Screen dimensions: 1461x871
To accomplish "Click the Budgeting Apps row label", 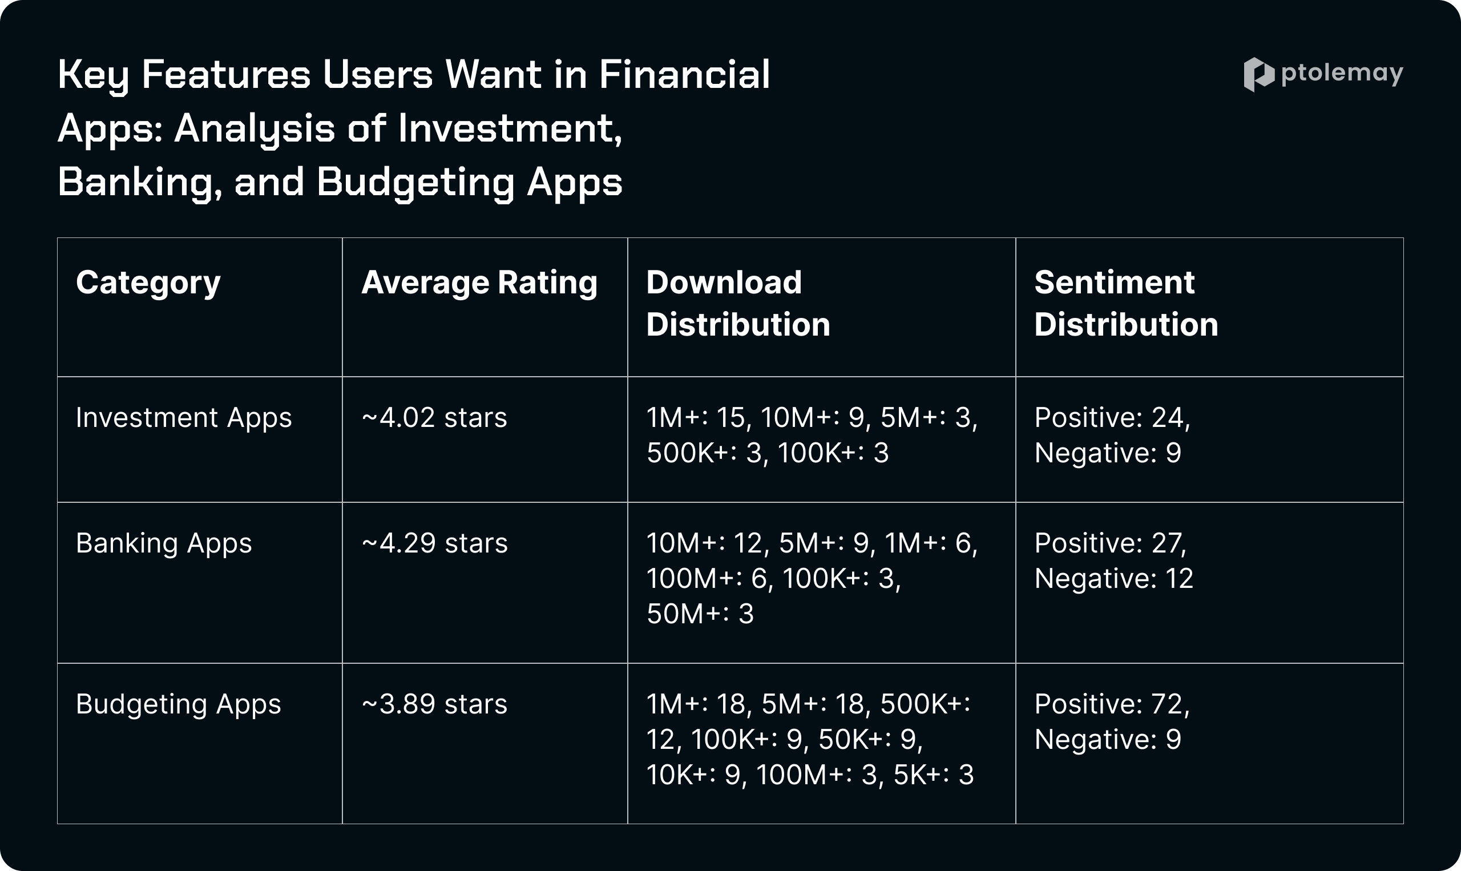I will pos(179,704).
